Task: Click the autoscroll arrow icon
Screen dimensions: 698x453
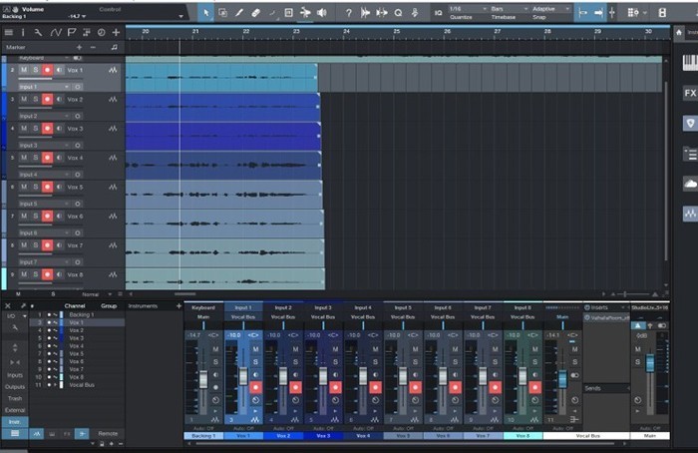Action: [598, 13]
